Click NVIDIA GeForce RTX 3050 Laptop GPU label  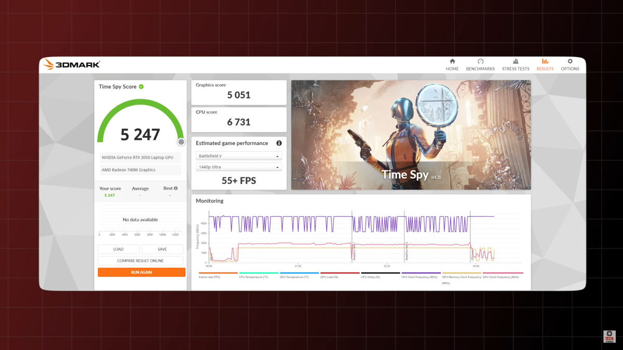pyautogui.click(x=140, y=157)
